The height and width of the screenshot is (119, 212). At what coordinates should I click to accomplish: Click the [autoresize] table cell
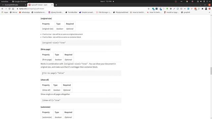(x=47, y=117)
